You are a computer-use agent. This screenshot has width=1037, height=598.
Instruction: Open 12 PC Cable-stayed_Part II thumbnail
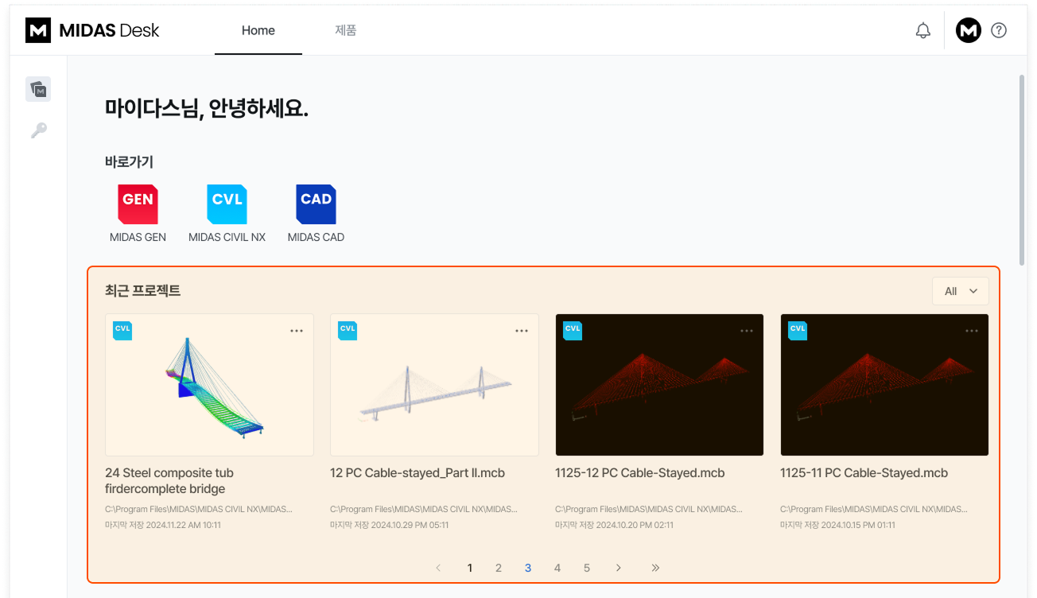[434, 385]
